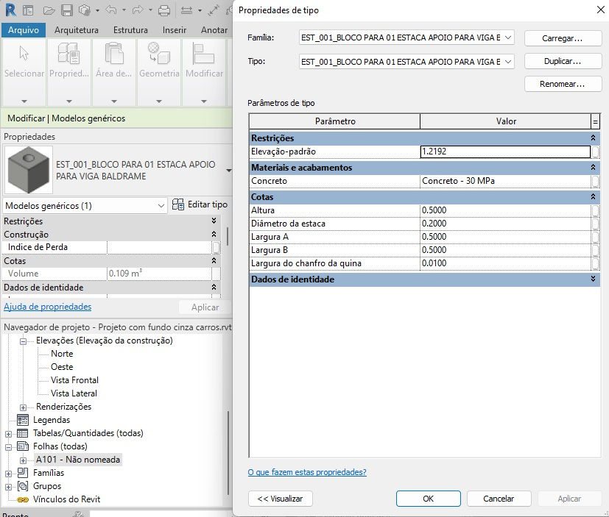Image resolution: width=609 pixels, height=517 pixels.
Task: Click the associate parameter button for Concreto
Action: click(595, 181)
